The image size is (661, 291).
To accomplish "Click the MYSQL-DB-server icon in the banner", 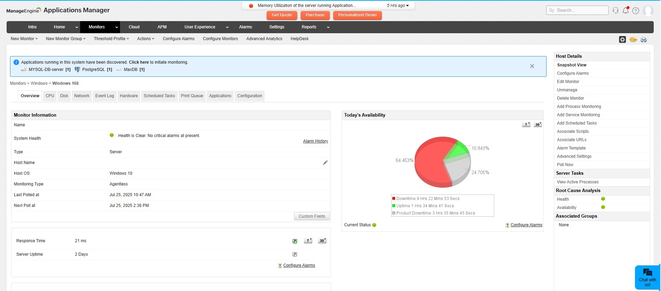I will point(24,70).
